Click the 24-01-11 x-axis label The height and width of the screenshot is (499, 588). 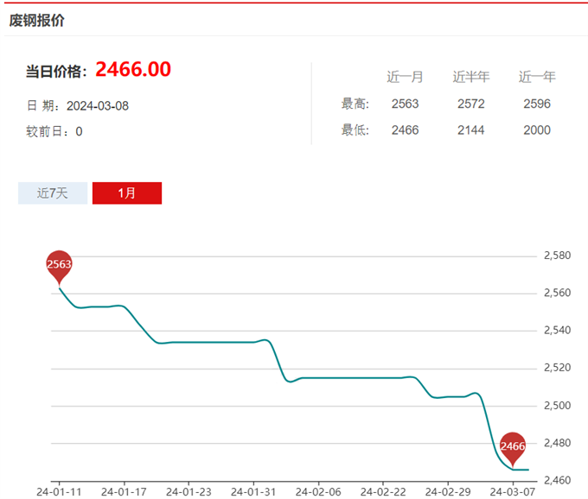tap(59, 492)
